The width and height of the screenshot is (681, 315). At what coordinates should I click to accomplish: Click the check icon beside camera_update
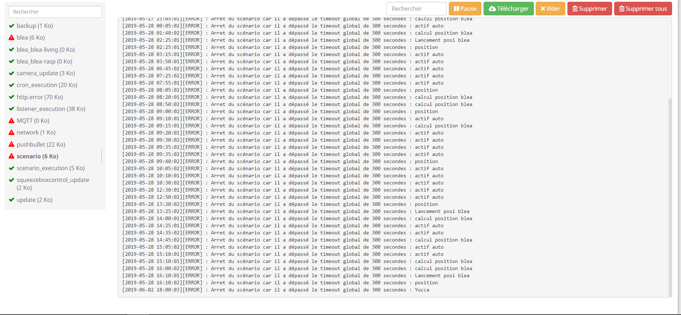pos(11,73)
